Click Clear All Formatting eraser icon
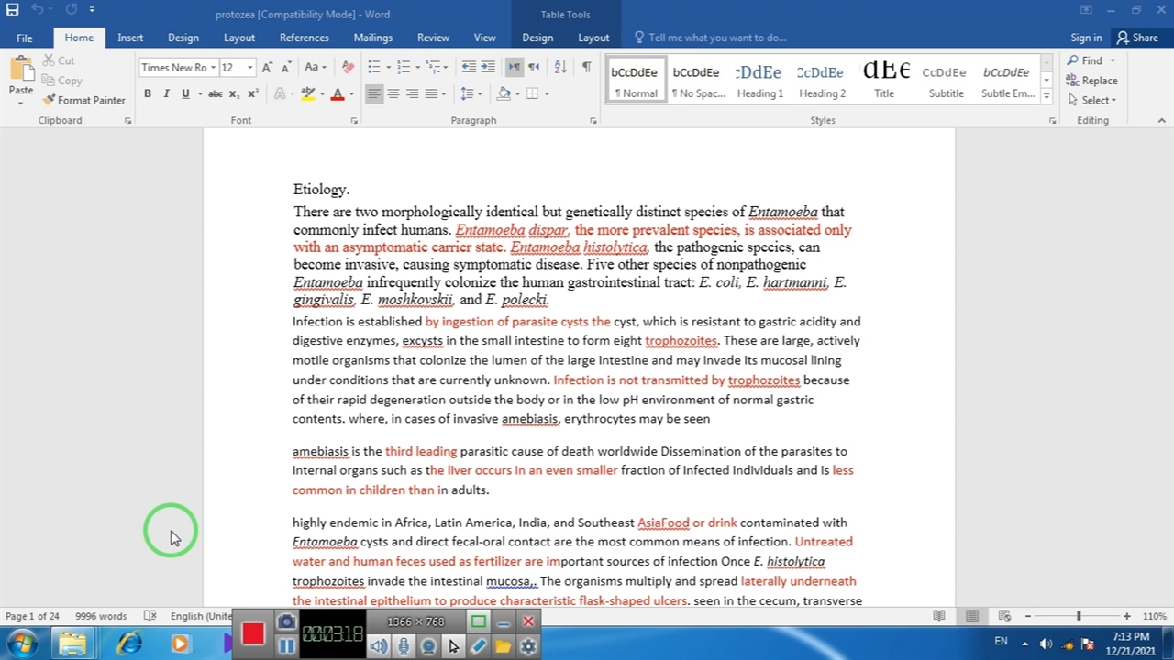Screen dimensions: 1174x660 tap(348, 67)
